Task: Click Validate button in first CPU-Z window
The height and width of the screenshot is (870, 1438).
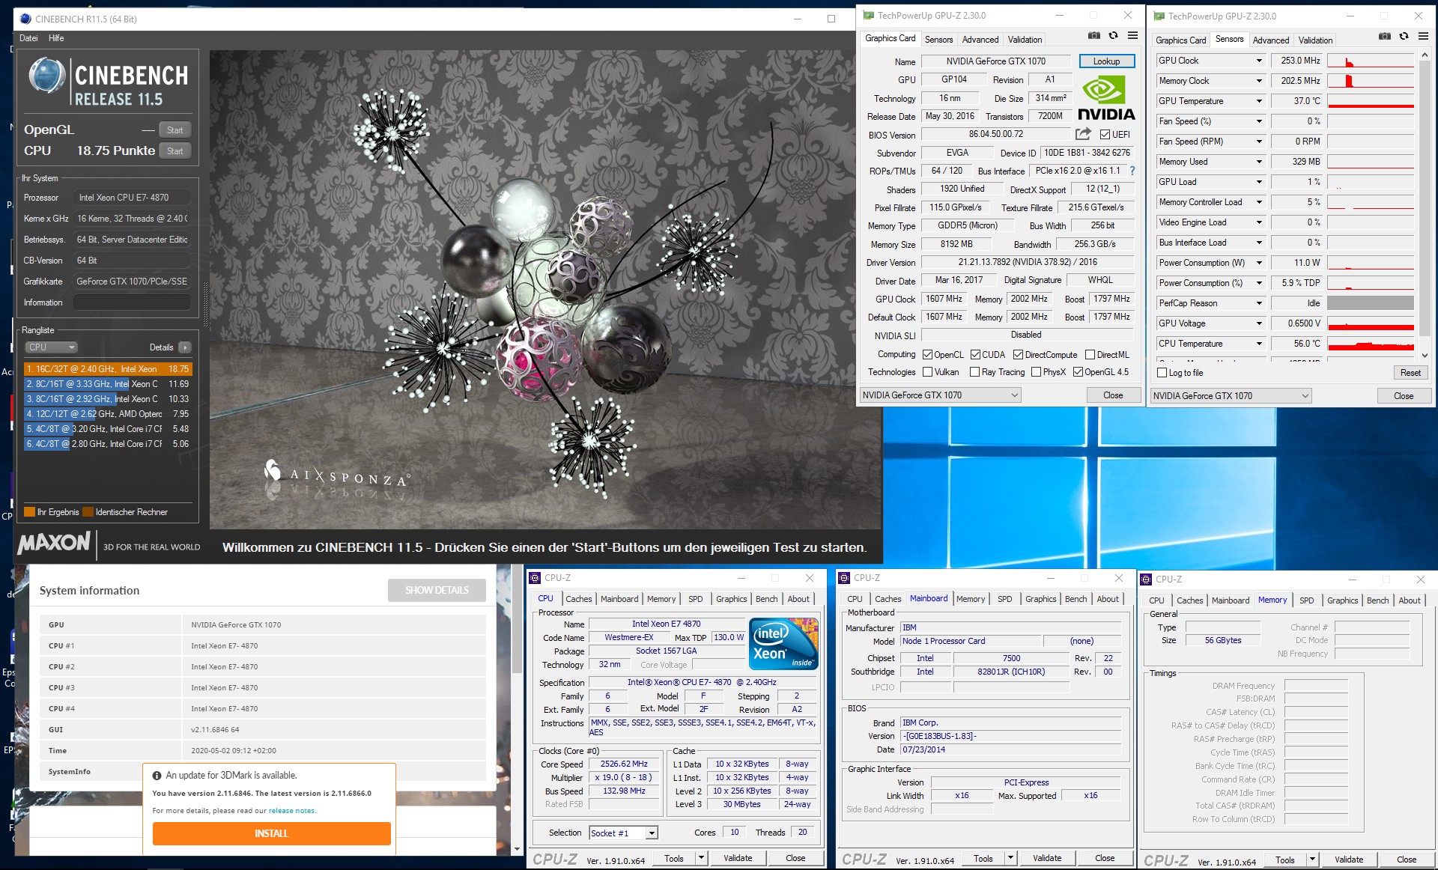Action: coord(738,858)
